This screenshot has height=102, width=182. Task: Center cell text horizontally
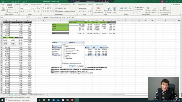(x=45, y=11)
